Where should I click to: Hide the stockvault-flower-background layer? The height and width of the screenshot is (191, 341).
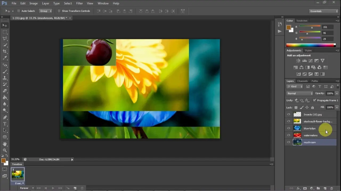click(x=289, y=121)
